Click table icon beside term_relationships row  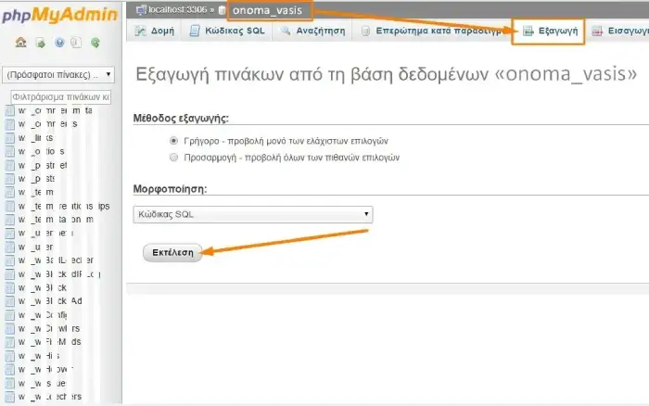point(9,206)
